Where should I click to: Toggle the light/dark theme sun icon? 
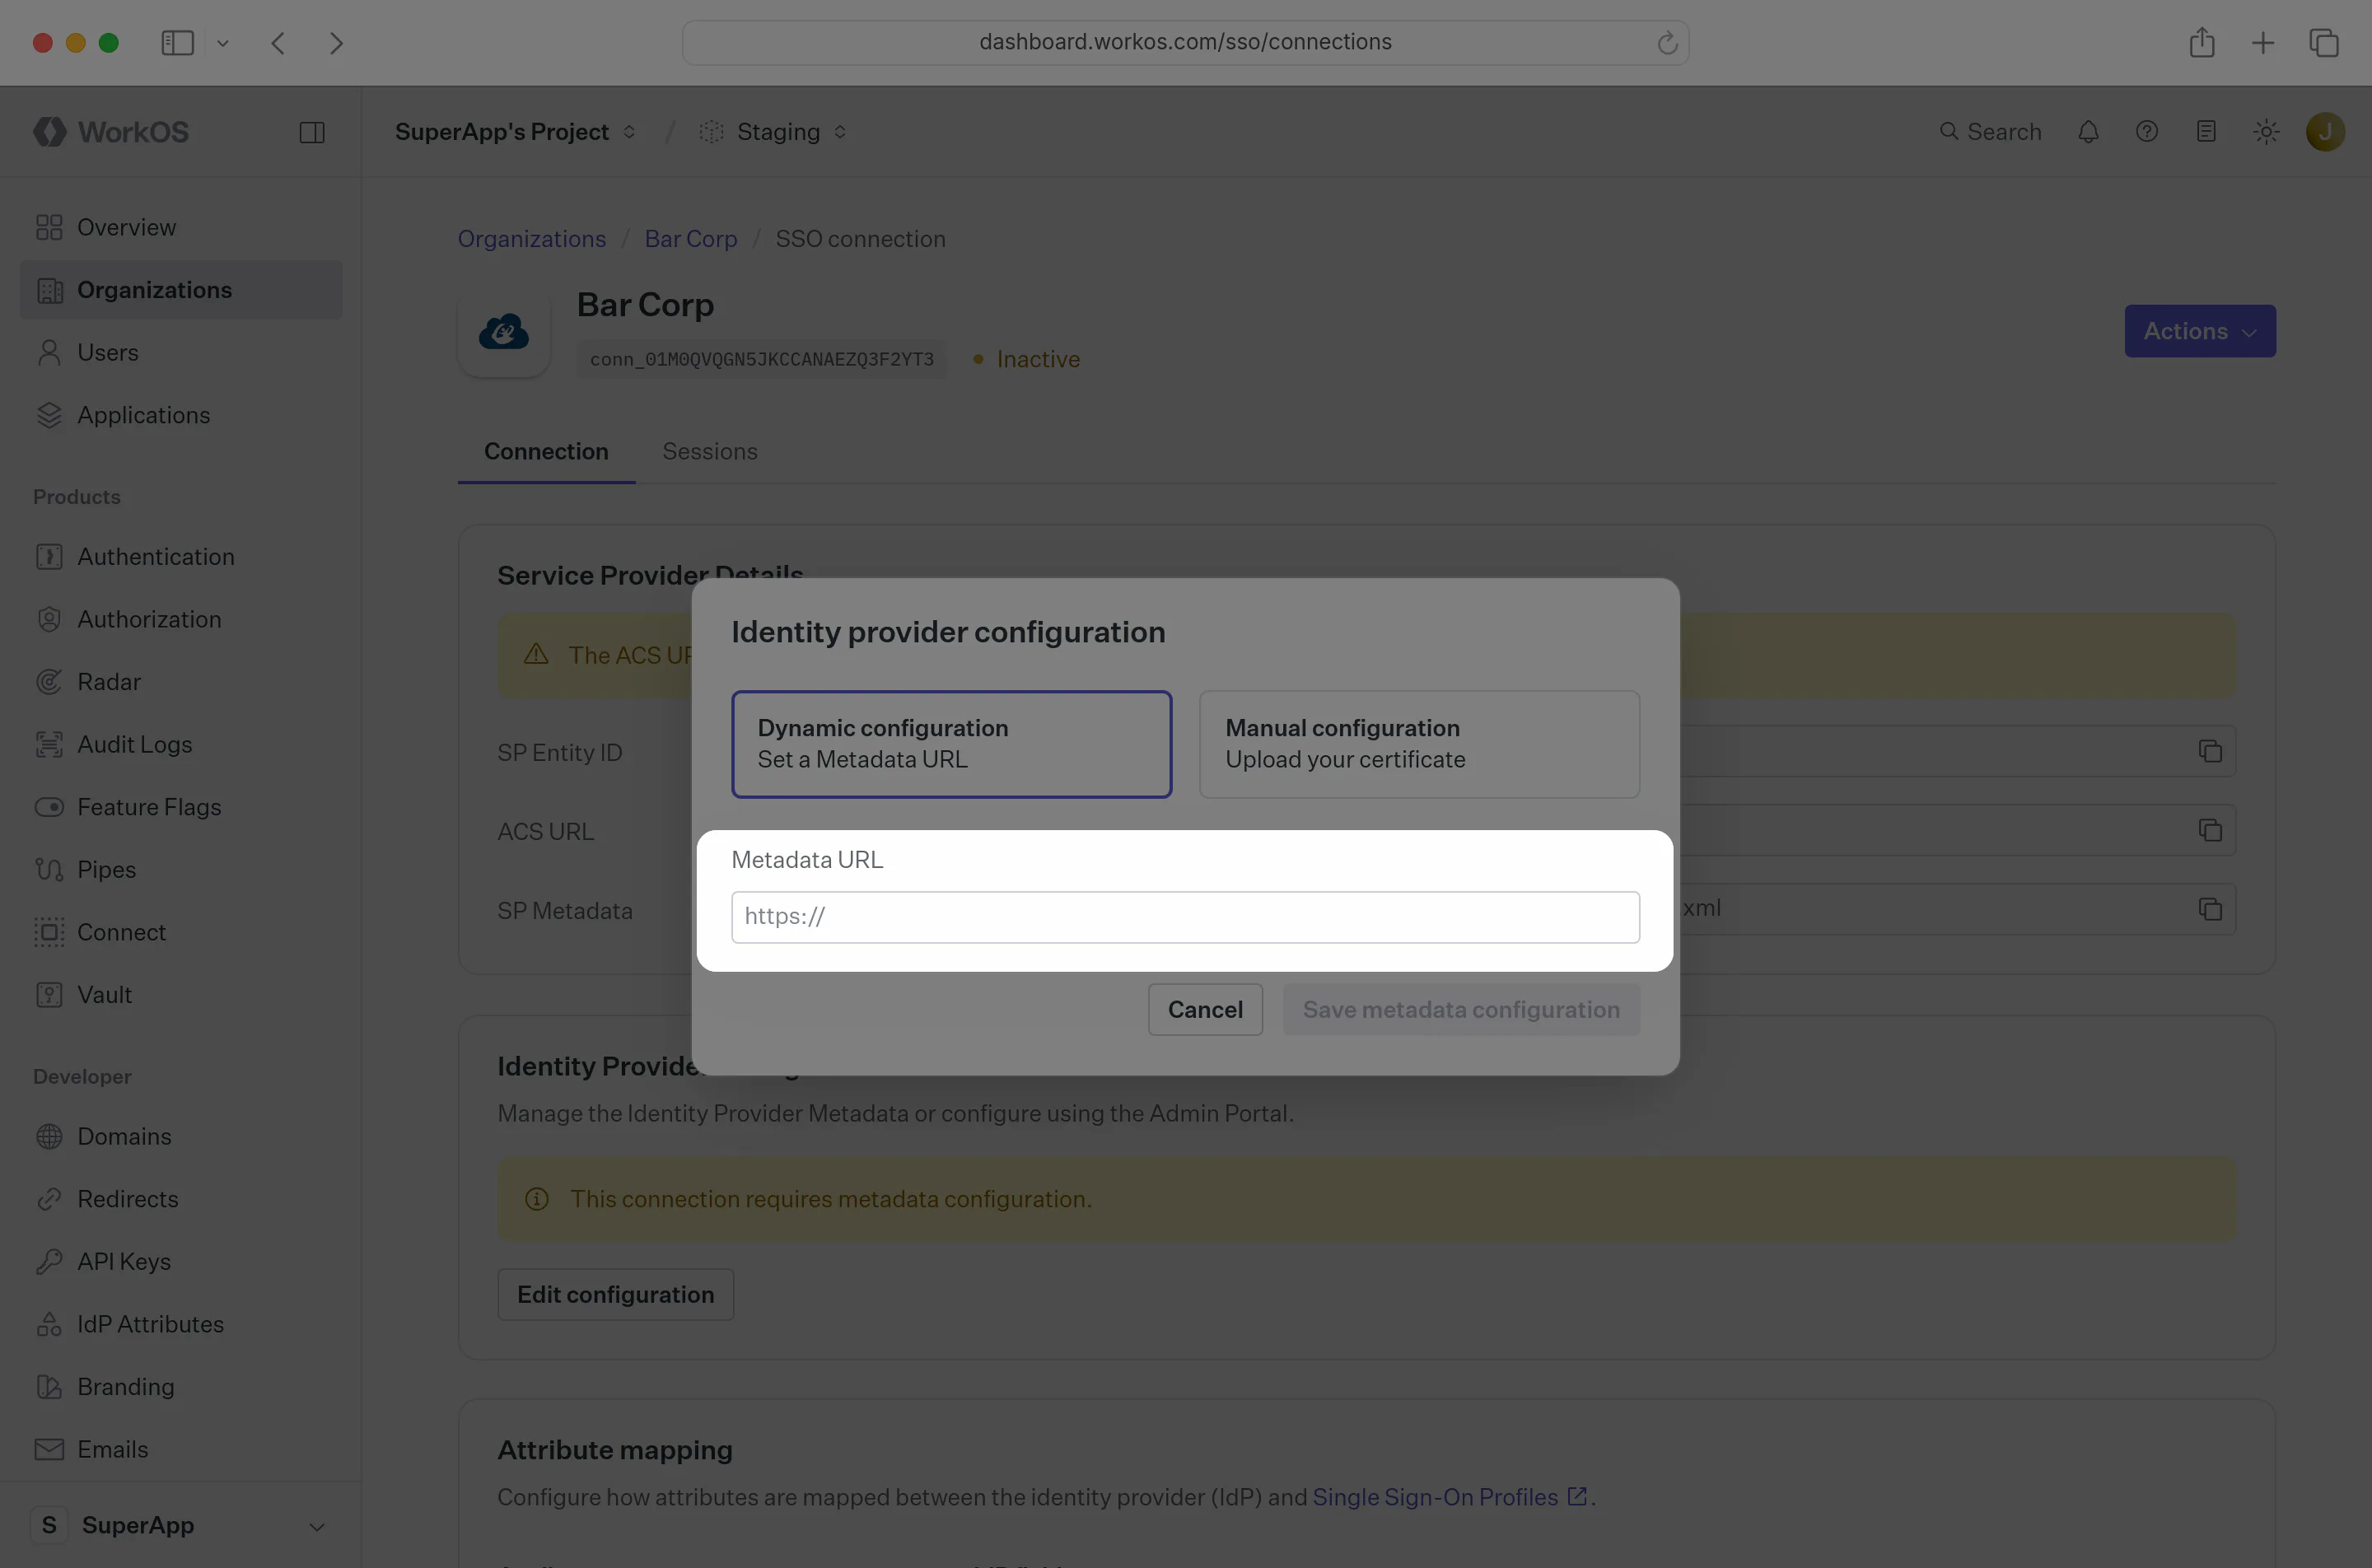pos(2266,132)
